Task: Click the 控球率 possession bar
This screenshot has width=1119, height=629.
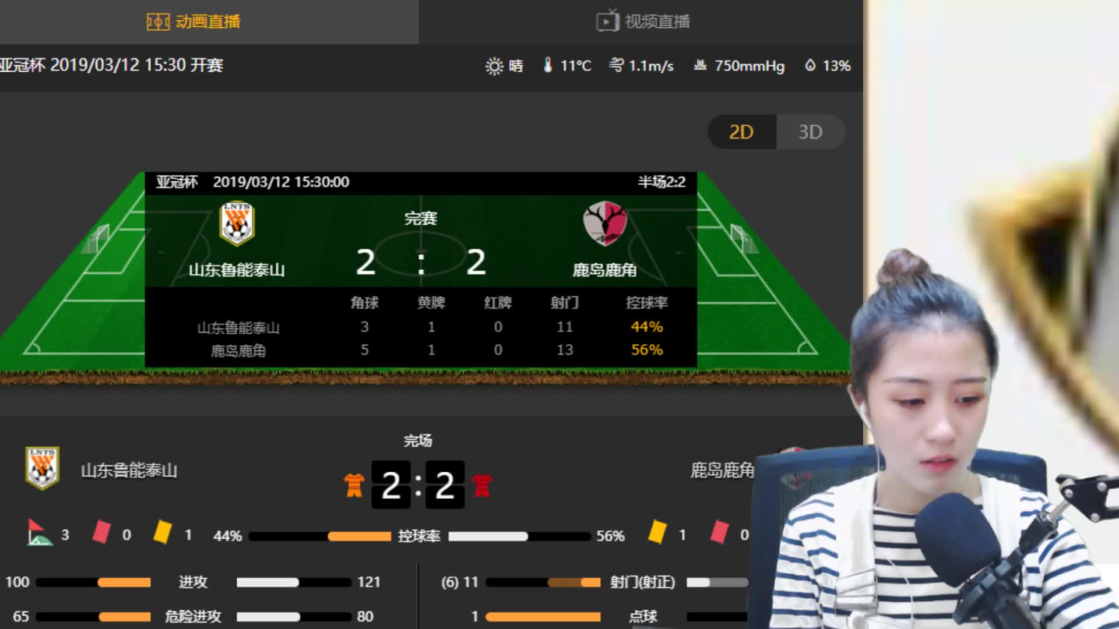Action: [x=419, y=536]
